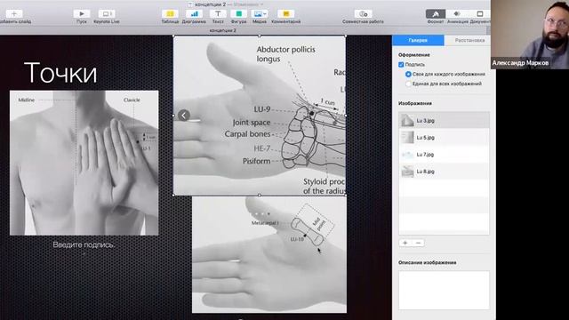The image size is (569, 320).
Task: Click the Описание изображения text field
Action: click(x=445, y=291)
